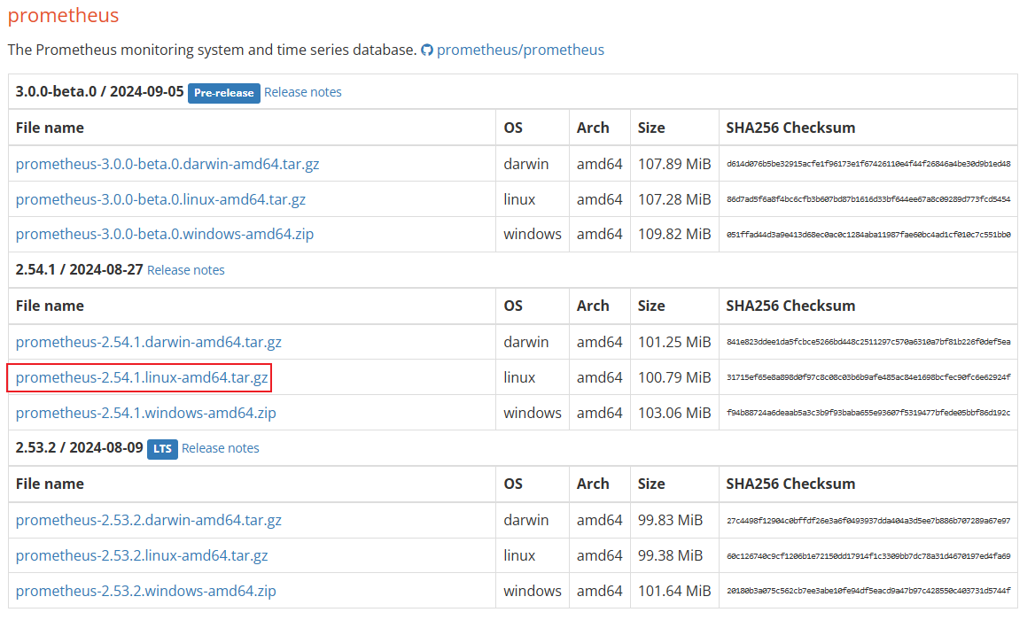This screenshot has width=1035, height=620.
Task: Download prometheus-3.0.0-beta.0.darwin-amd64.tar.gz
Action: pos(167,164)
